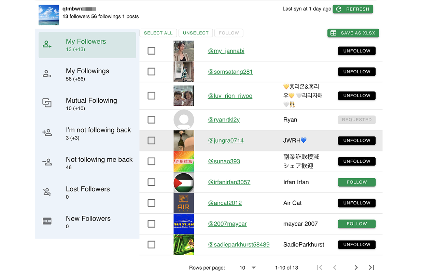Screen dimensions: 437x273
Task: Click the I'm not following back icon
Action: coord(47,132)
